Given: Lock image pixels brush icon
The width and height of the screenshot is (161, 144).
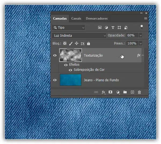Looking at the screenshot, I should 71,43.
